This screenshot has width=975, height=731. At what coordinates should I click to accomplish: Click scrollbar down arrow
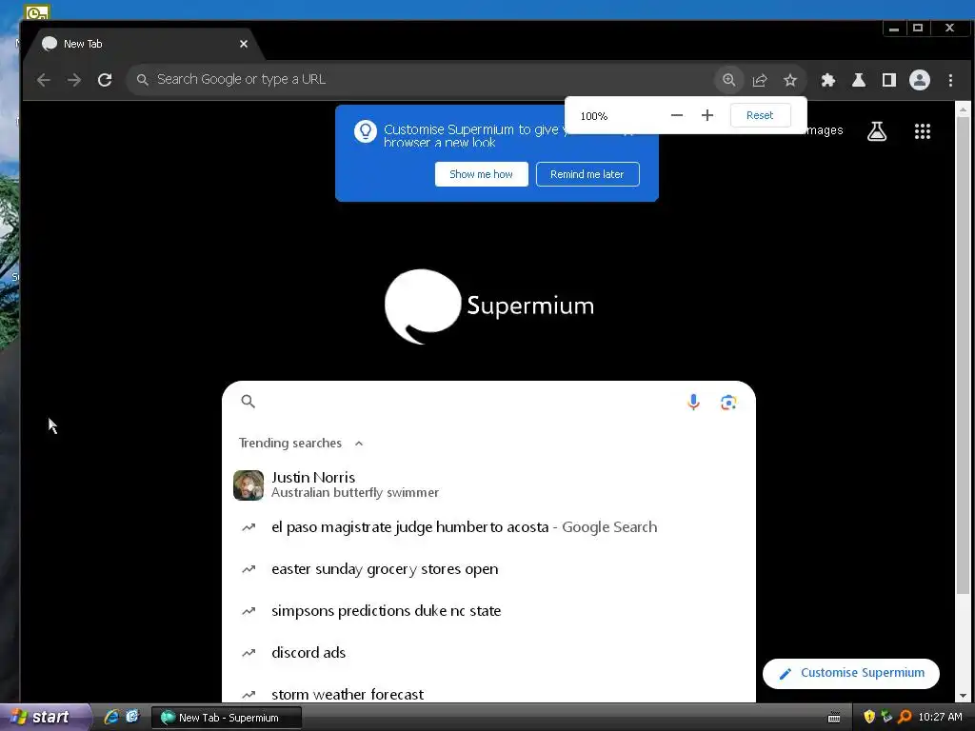point(963,696)
